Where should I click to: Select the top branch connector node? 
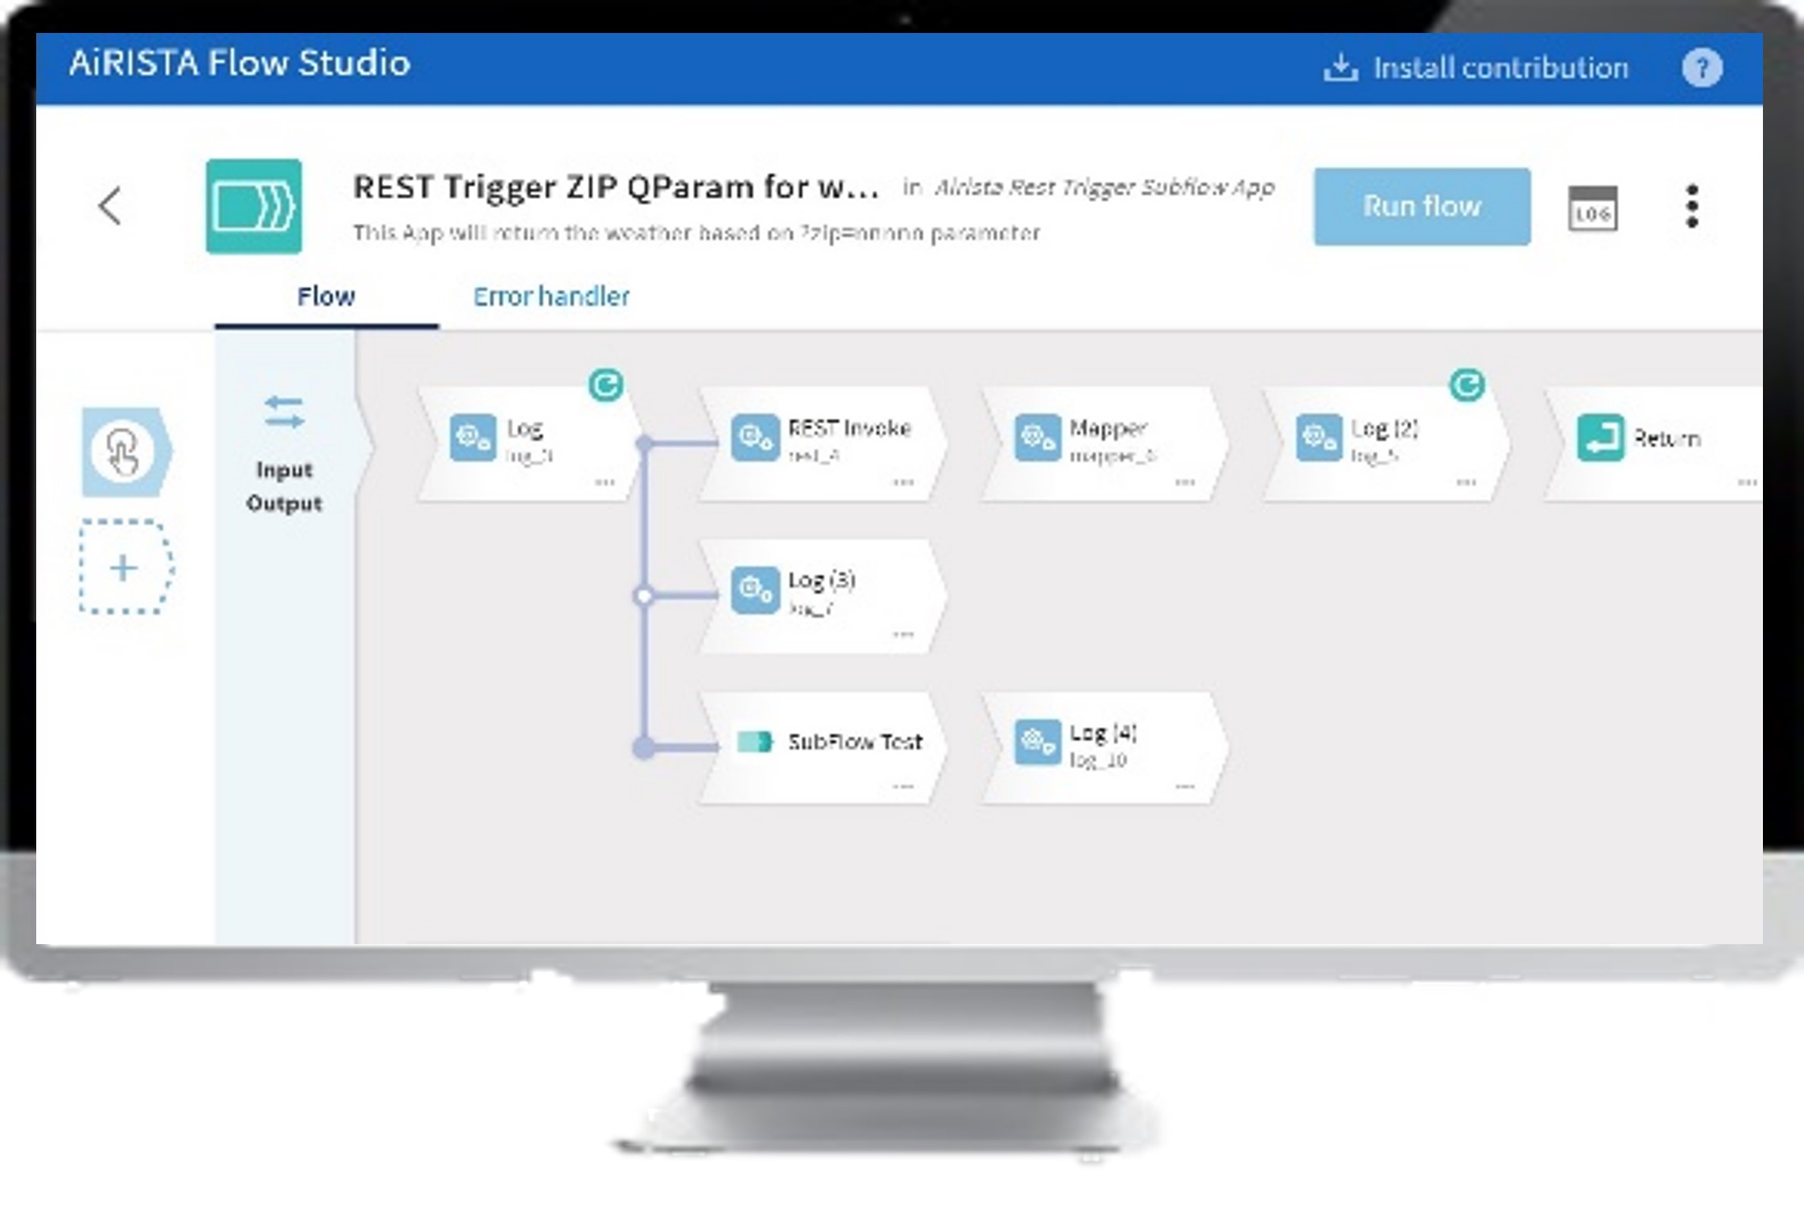pyautogui.click(x=644, y=443)
